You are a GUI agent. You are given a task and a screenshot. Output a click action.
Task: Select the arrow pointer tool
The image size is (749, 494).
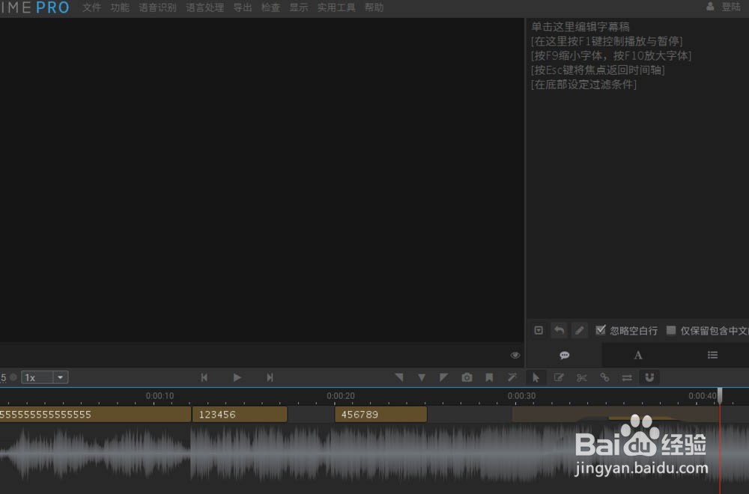click(x=536, y=377)
